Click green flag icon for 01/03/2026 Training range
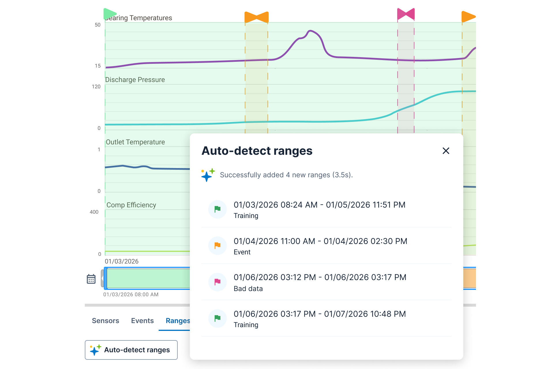 pos(218,209)
